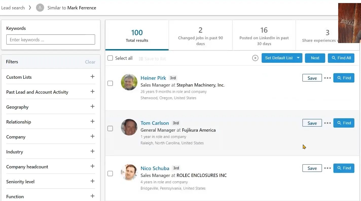Open more options dots for Heiner Pirk
361x201 pixels.
click(x=328, y=78)
